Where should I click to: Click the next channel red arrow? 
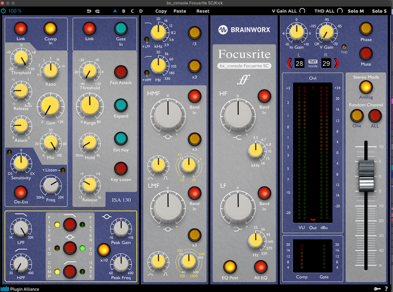tap(336, 63)
